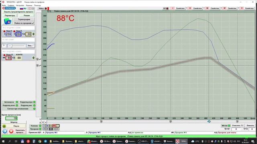The height and width of the screenshot is (144, 257).
Task: Toggle the НТ red indicator
Action: (167, 8)
